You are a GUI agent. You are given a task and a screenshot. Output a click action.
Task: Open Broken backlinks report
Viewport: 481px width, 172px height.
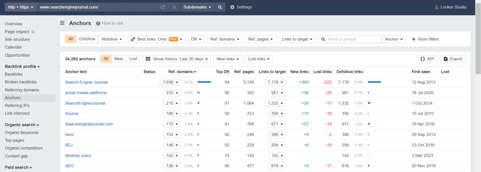click(x=21, y=82)
